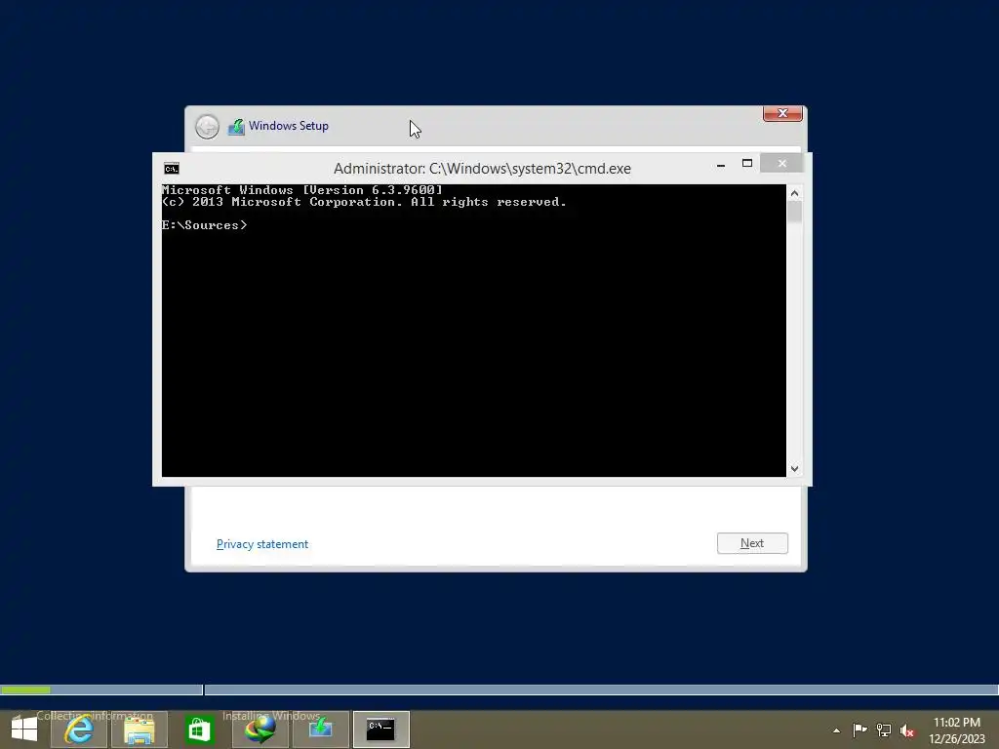Click the cmd vertical scrollbar thumb
The width and height of the screenshot is (999, 749).
(x=794, y=212)
